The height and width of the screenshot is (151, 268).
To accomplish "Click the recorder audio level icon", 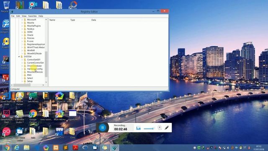I will click(139, 128).
